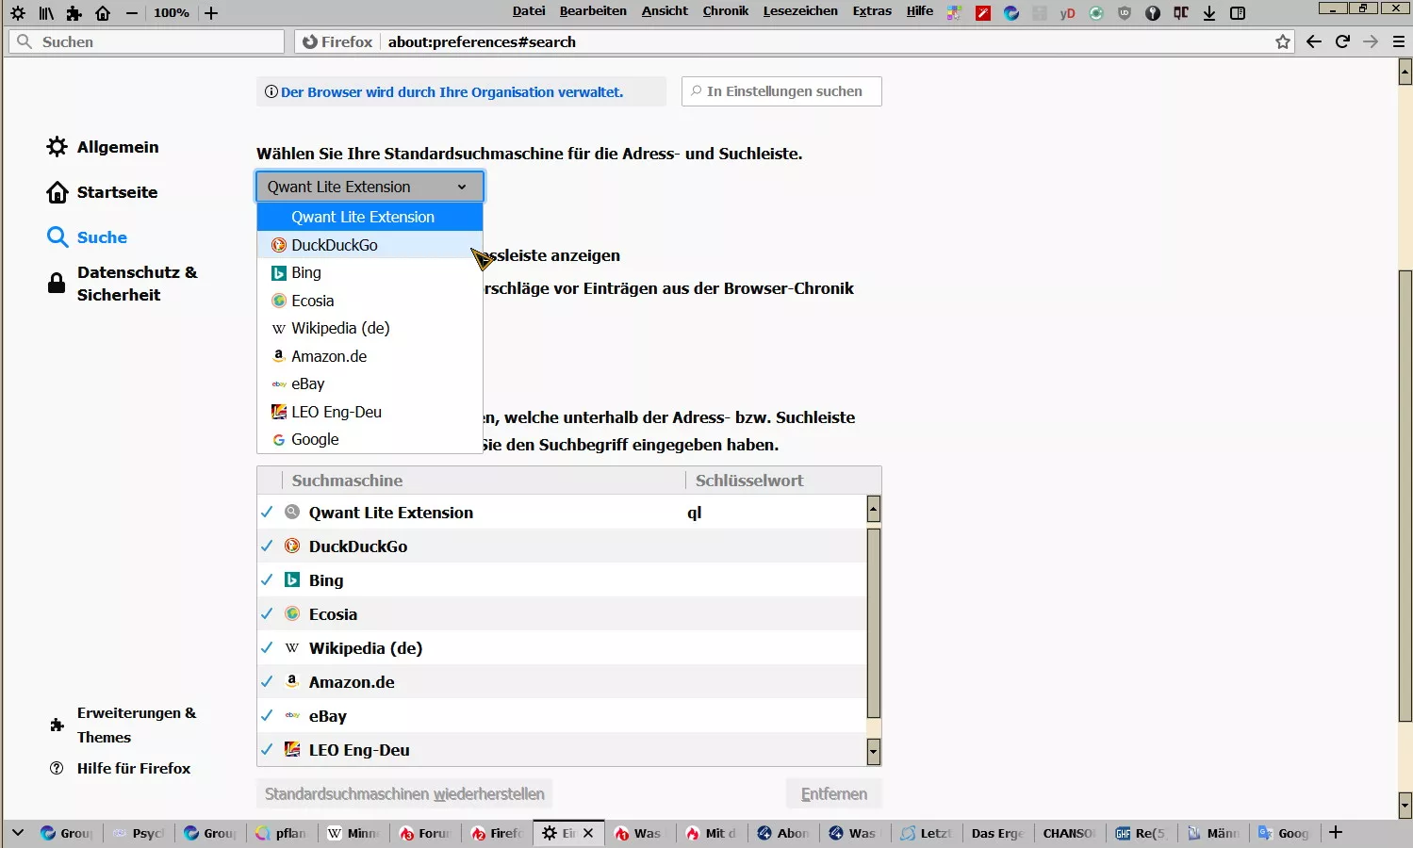Click the reload page icon
Screen dimensions: 1413x848
tap(1342, 41)
